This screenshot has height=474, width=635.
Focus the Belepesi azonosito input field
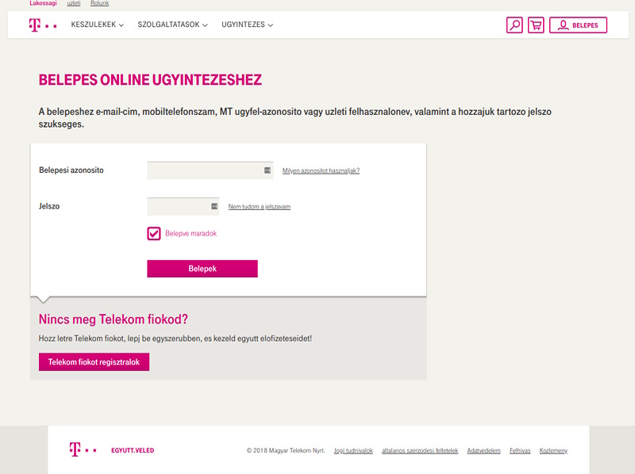tap(210, 170)
